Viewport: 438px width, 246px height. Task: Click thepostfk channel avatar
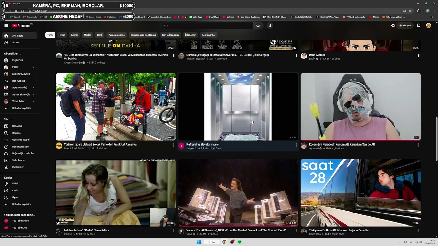[181, 146]
